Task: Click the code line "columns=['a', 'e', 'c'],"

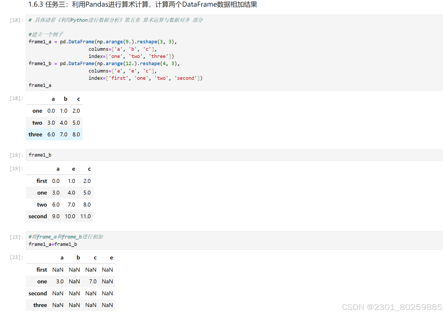Action: pyautogui.click(x=123, y=71)
